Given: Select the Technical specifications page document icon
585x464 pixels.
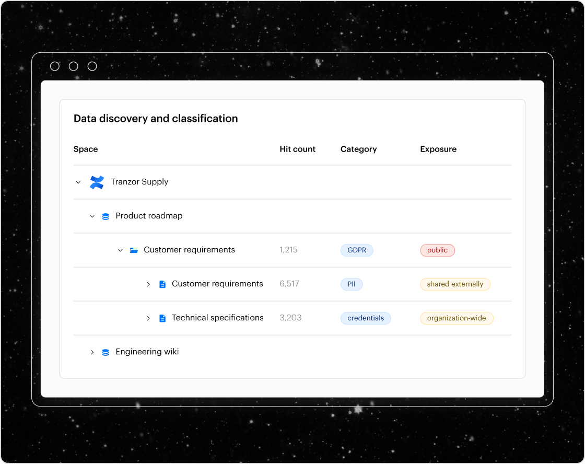Looking at the screenshot, I should [162, 318].
